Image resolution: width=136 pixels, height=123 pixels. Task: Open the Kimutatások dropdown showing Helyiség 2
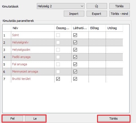pyautogui.click(x=61, y=6)
